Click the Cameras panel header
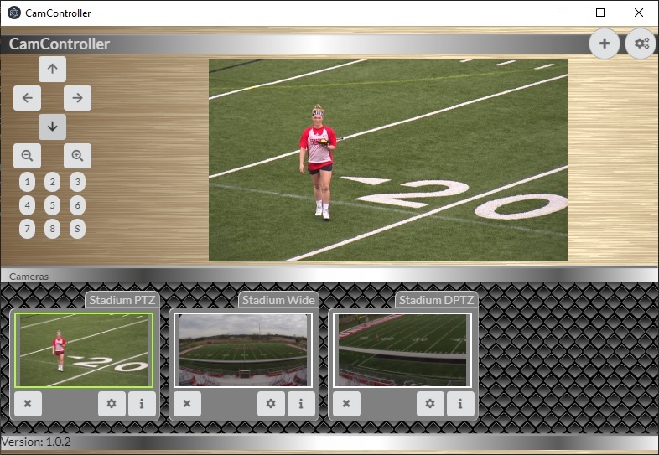659x455 pixels. click(x=329, y=276)
